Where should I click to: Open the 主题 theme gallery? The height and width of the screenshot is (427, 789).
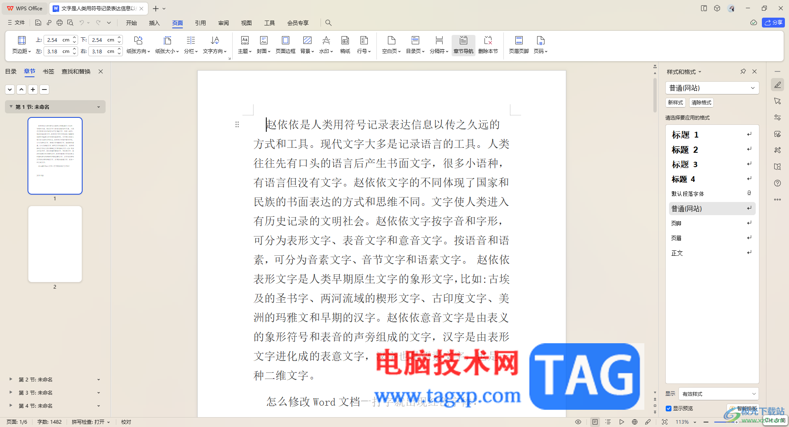point(245,45)
